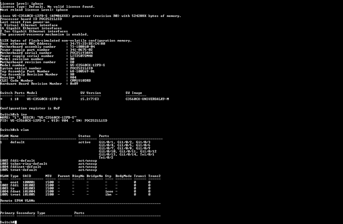Image resolution: width=343 pixels, height=224 pixels.
Task: Click VLAN row 'fddi-default'
Action: 48,161
